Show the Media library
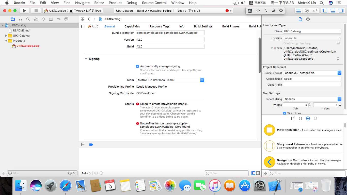 tap(316, 119)
